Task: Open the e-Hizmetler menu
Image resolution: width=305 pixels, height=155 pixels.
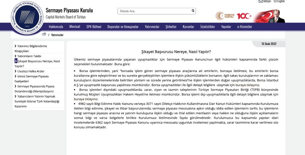Action: 244,27
